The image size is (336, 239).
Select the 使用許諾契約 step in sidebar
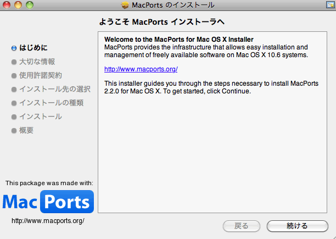(41, 75)
